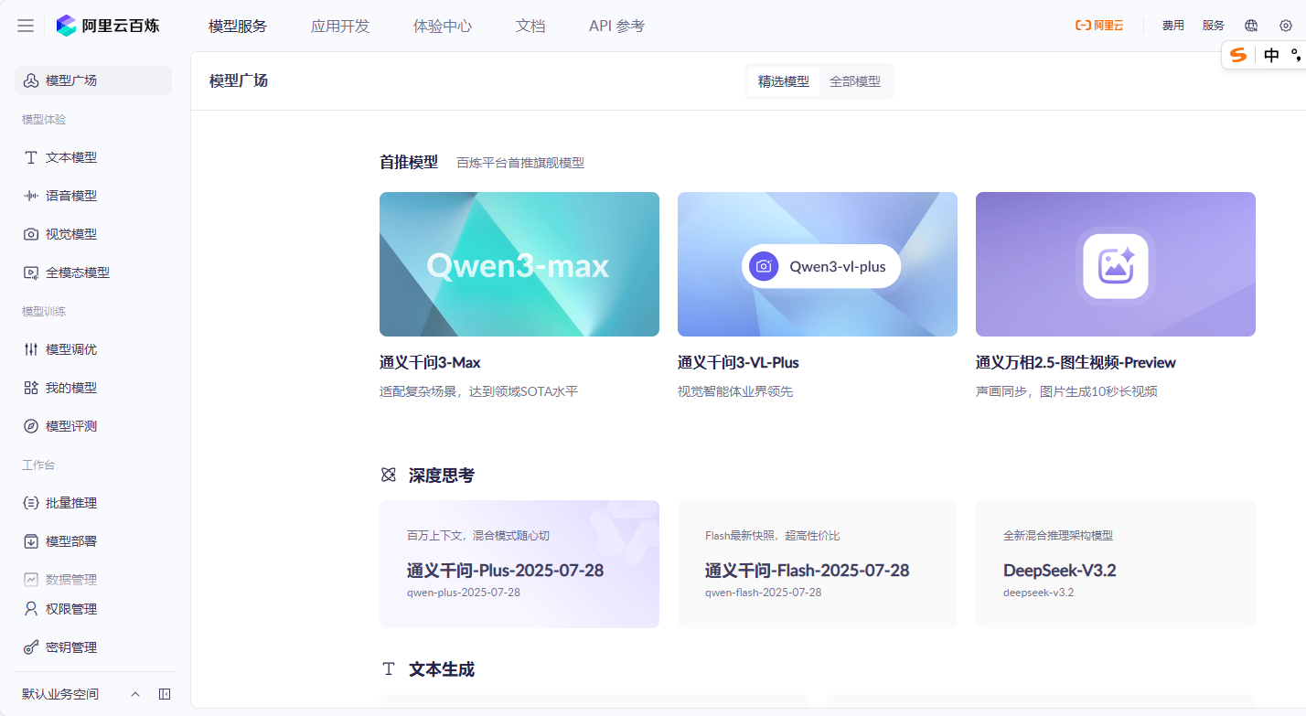Click the camera icon in Qwen3-vl-plus banner
Image resolution: width=1306 pixels, height=716 pixels.
764,266
